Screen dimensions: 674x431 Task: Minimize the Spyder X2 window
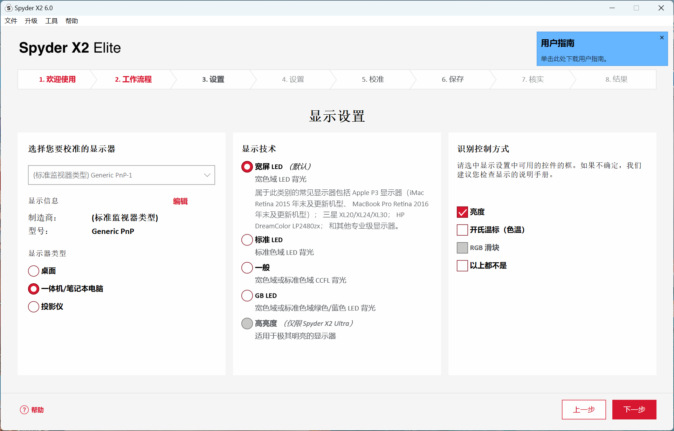(x=612, y=8)
